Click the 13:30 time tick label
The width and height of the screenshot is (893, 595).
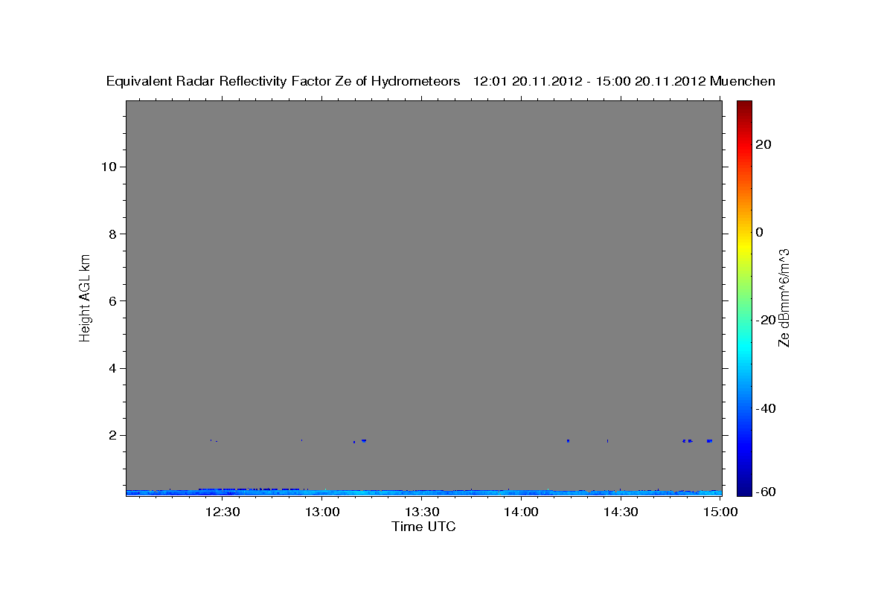tap(421, 512)
